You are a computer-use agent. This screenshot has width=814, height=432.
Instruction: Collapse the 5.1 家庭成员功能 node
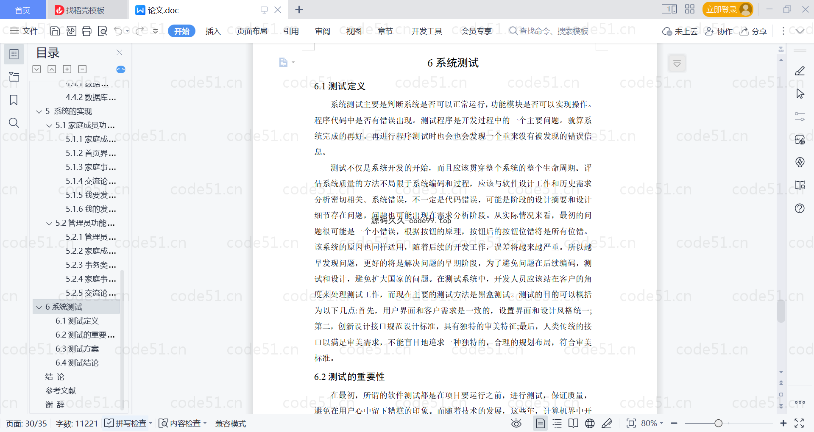[x=49, y=125]
